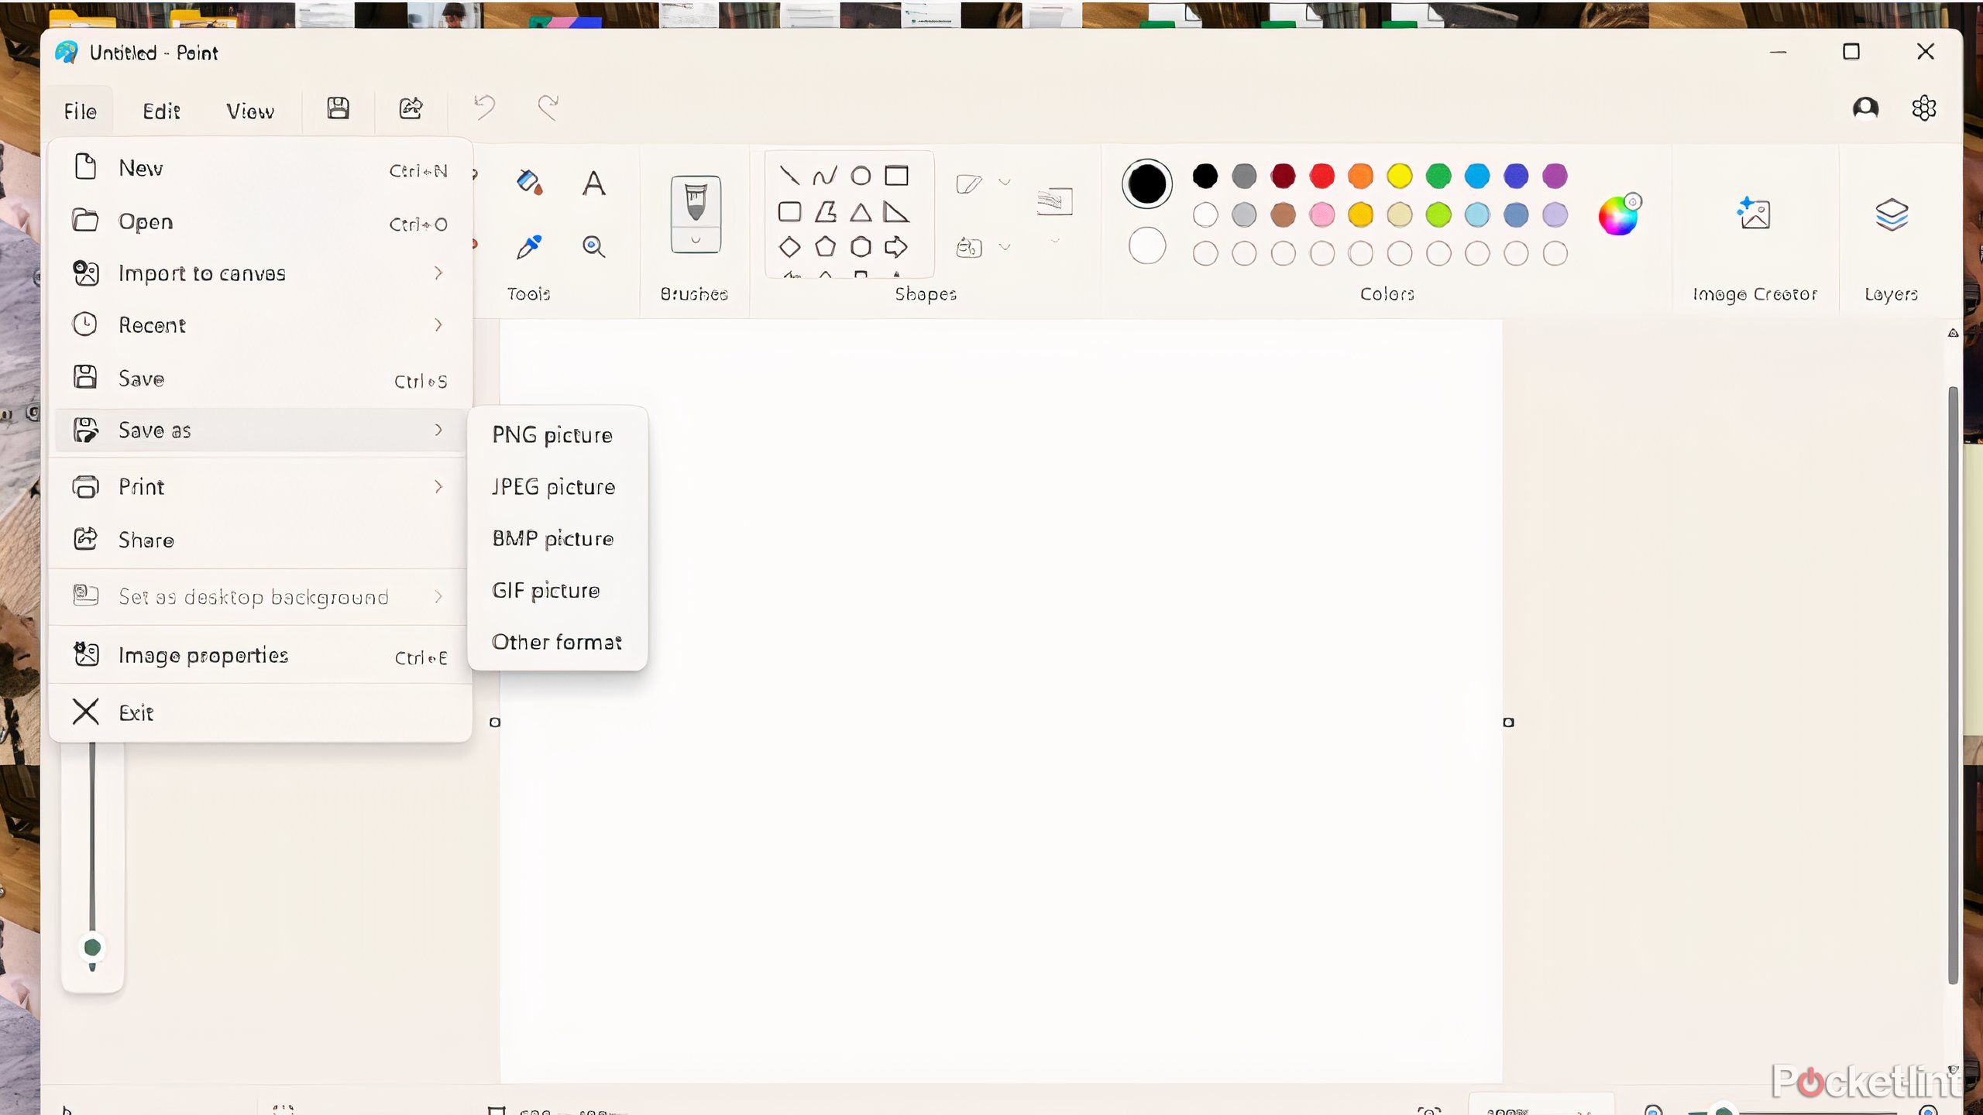The height and width of the screenshot is (1115, 1983).
Task: Pick the red color swatch
Action: coord(1321,177)
